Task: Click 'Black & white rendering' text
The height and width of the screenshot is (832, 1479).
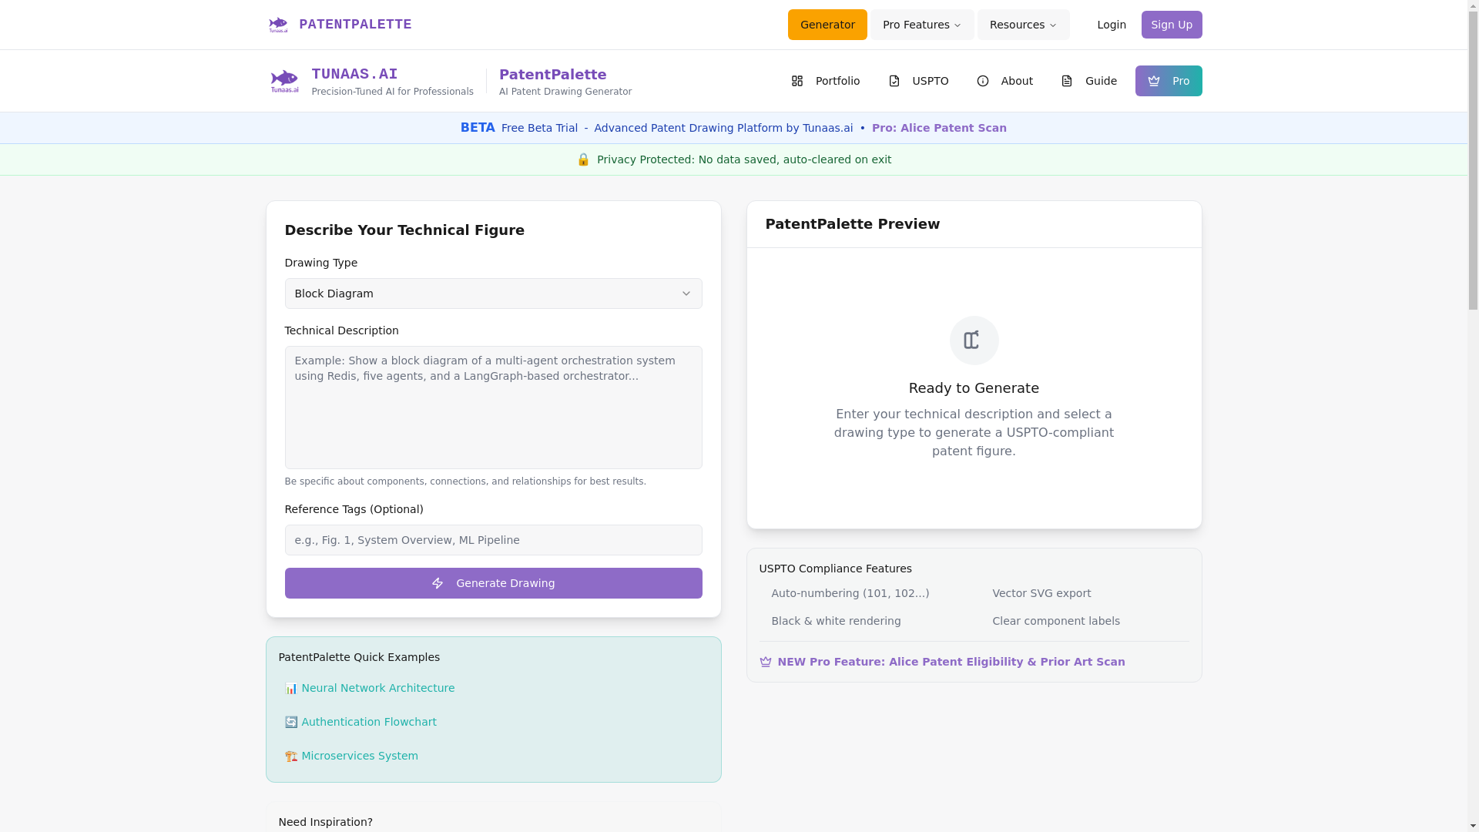Action: click(836, 621)
